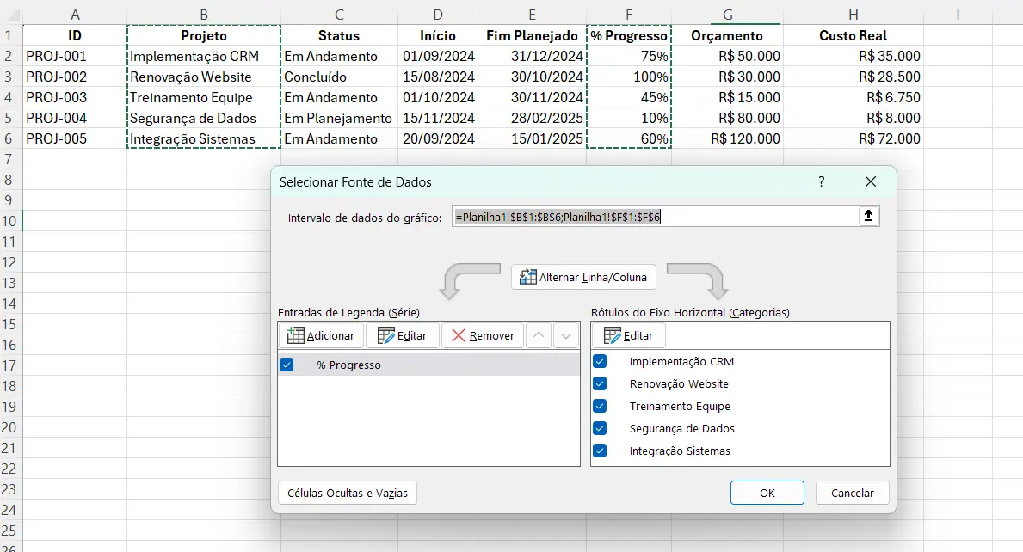The width and height of the screenshot is (1023, 552).
Task: Select column G header
Action: [728, 15]
